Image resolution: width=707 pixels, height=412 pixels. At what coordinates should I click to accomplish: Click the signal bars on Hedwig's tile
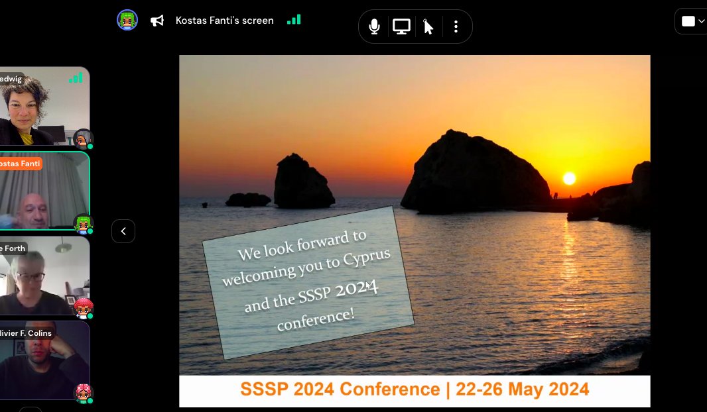click(x=76, y=78)
